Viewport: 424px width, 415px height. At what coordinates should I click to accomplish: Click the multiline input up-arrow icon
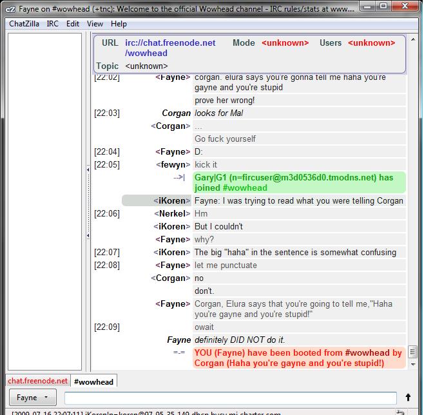407,398
